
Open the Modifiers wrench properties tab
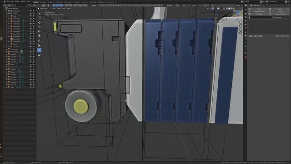click(246, 36)
